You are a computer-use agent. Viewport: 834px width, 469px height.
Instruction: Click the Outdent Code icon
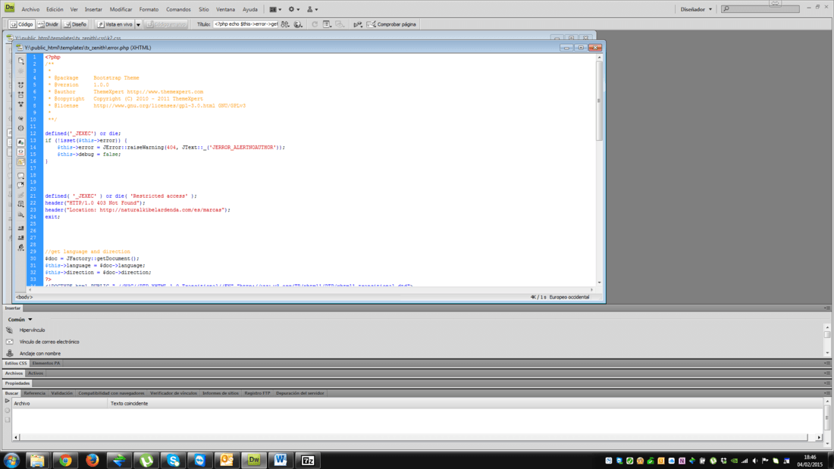tap(20, 238)
